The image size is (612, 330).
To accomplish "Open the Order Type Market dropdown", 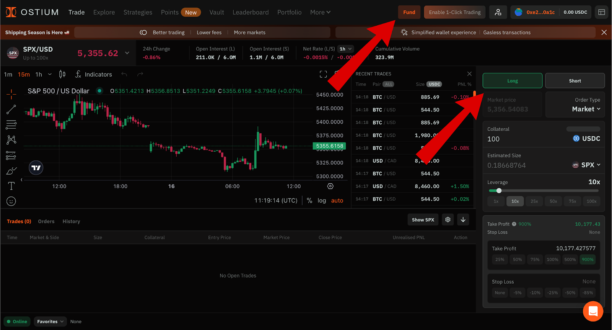I will (x=586, y=109).
